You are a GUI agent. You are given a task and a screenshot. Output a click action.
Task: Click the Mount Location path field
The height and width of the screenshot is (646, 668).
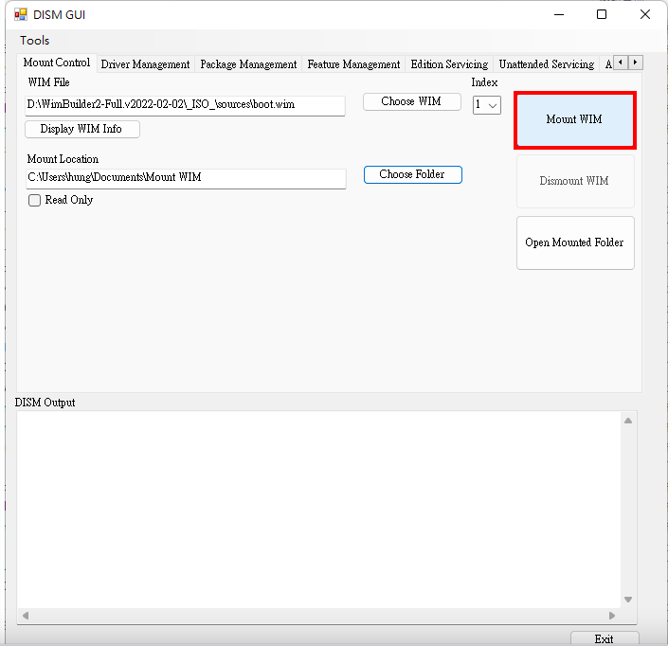[x=186, y=178]
